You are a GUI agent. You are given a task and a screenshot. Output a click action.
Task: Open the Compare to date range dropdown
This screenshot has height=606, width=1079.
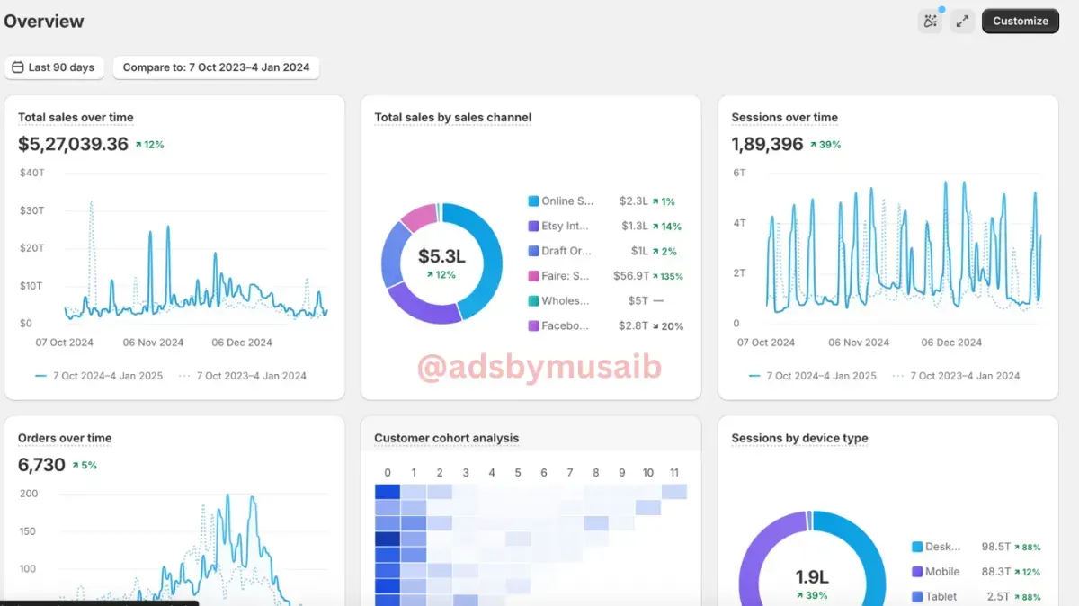(216, 67)
